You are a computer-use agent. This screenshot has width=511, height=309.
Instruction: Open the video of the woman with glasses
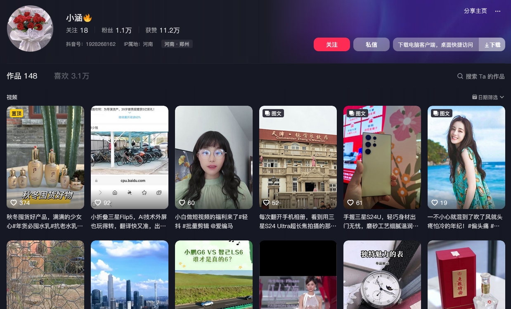pos(214,157)
